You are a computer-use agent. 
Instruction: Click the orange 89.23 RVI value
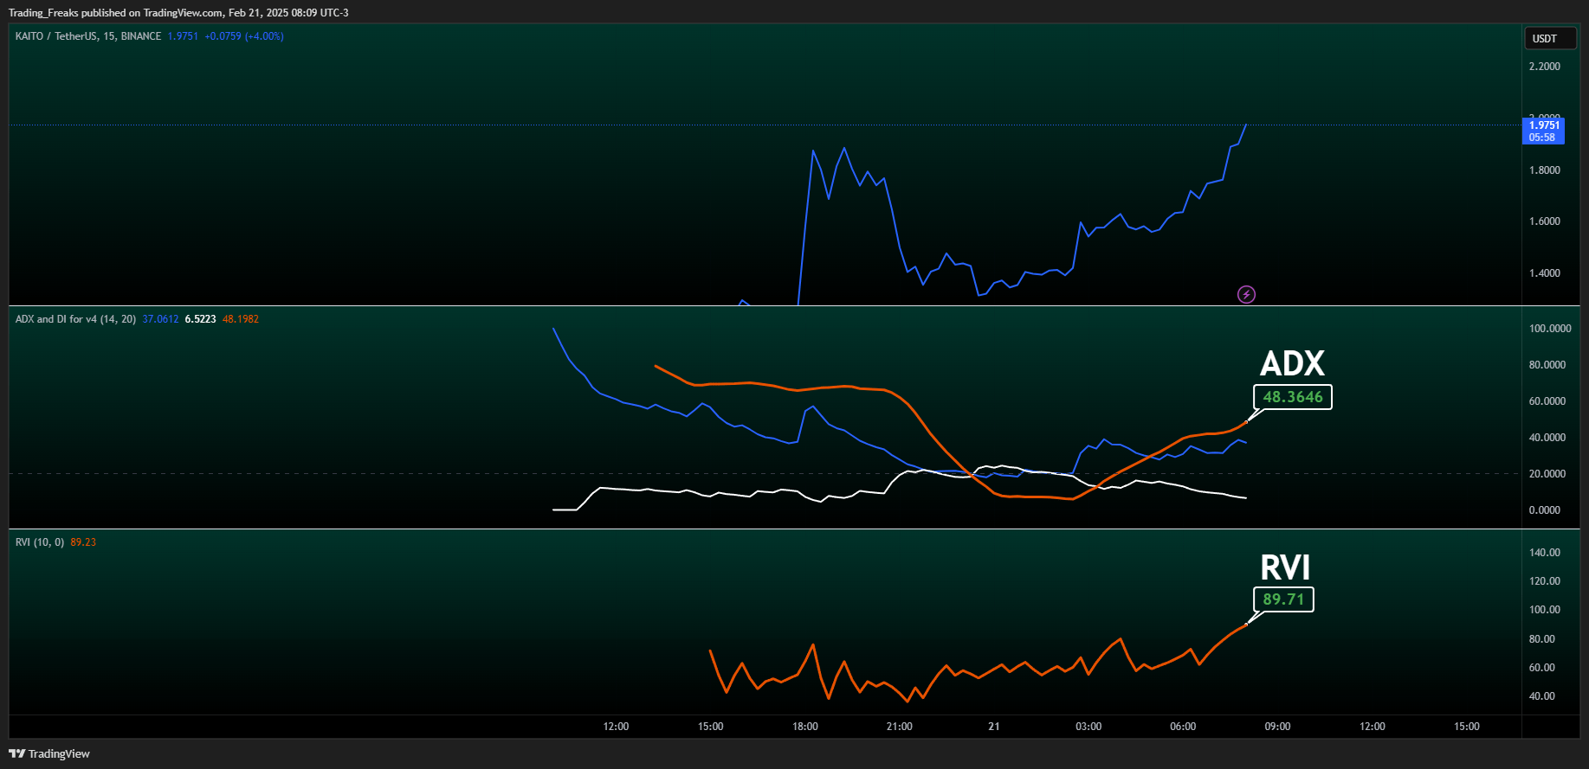point(83,542)
